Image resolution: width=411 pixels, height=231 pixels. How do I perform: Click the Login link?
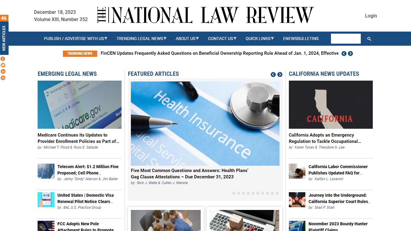(x=371, y=16)
